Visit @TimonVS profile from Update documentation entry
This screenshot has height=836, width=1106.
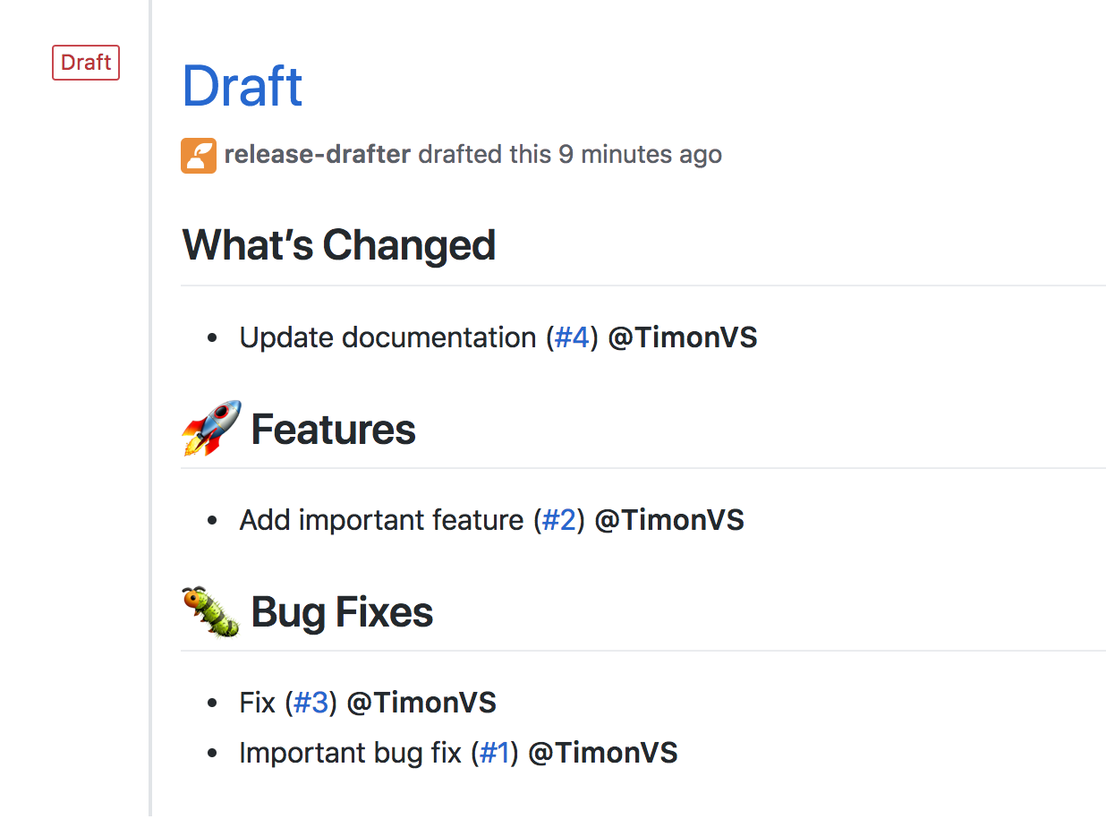683,337
